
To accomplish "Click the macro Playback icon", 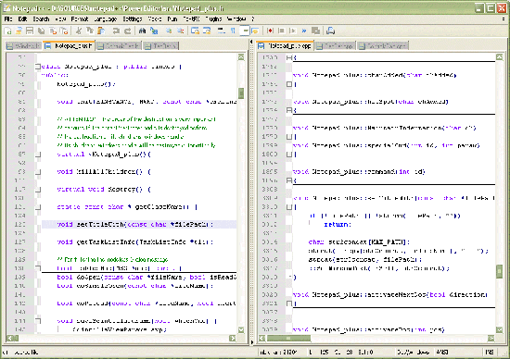I will click(292, 31).
